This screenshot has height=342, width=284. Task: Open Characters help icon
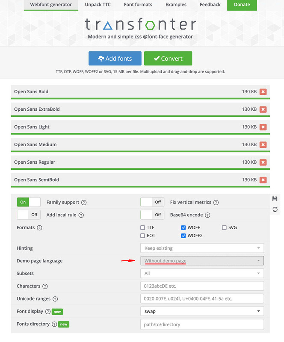pyautogui.click(x=45, y=286)
